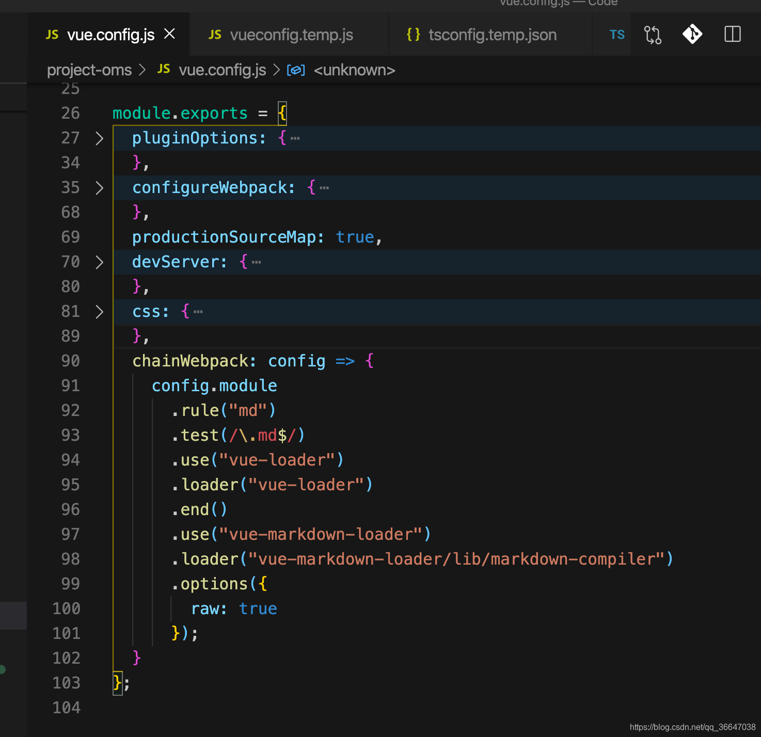Open the tsconfig.temp.json tab
This screenshot has width=761, height=737.
490,35
